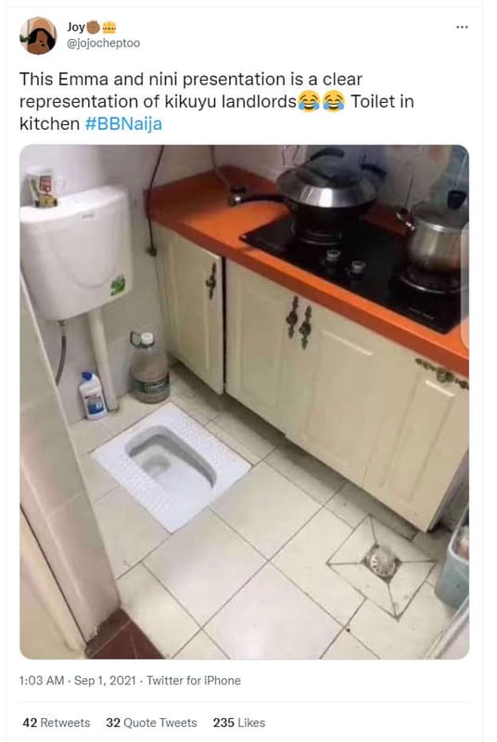Open the #BBNaija hashtag
497x742 pixels.
[x=123, y=124]
